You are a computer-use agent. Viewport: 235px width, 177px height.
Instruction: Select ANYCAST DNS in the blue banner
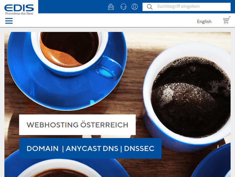tap(92, 148)
